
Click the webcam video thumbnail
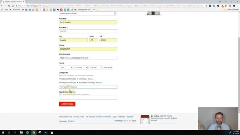(x=218, y=118)
